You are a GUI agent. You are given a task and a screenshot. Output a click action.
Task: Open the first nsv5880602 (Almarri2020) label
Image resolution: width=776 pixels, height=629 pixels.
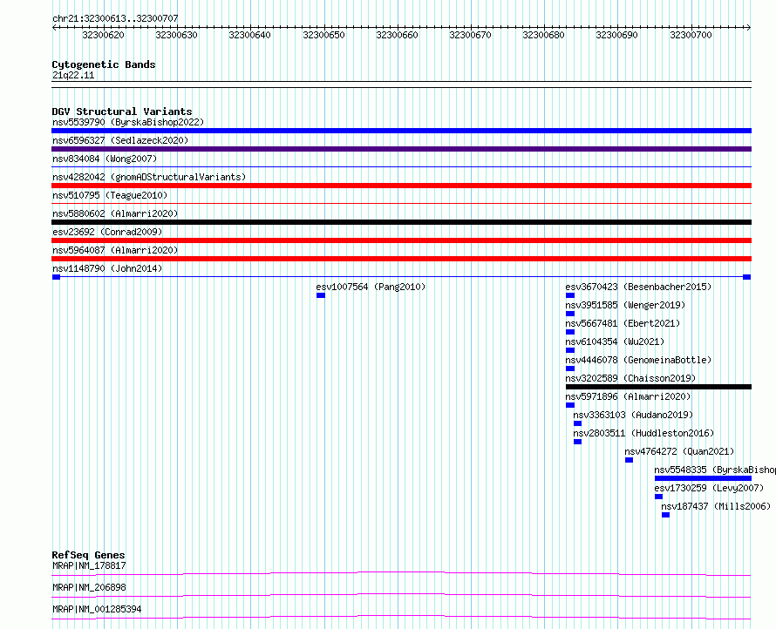tap(115, 213)
